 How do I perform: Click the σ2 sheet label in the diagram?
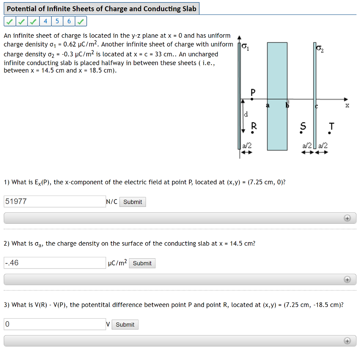[320, 49]
